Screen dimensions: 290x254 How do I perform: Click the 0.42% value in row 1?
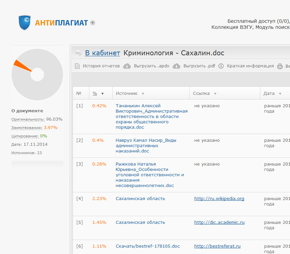[x=99, y=106]
